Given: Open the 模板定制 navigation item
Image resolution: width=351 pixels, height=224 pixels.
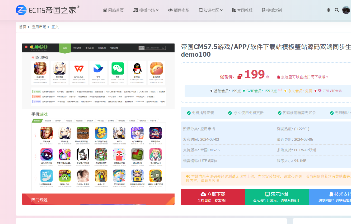Looking at the screenshot, I should pos(272,10).
